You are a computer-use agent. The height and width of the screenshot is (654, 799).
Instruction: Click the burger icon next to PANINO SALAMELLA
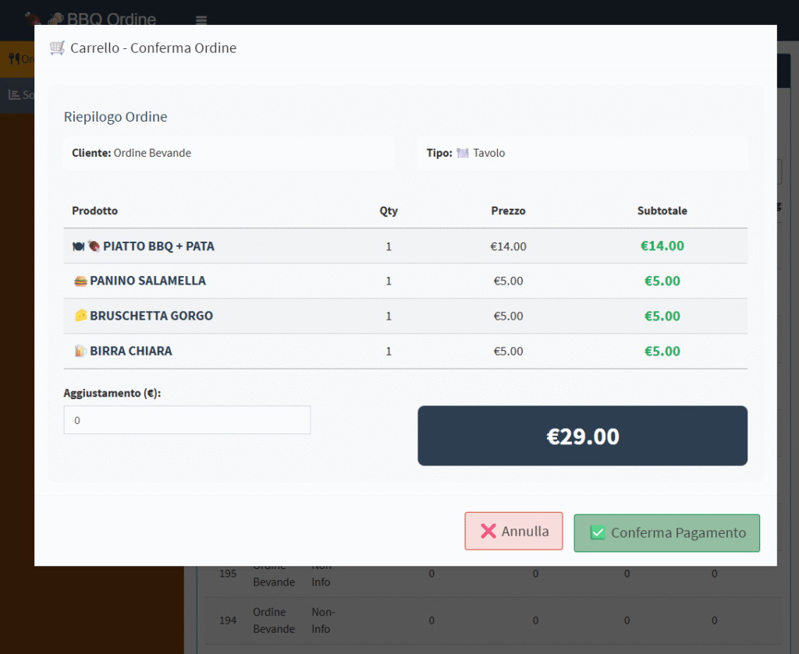80,281
